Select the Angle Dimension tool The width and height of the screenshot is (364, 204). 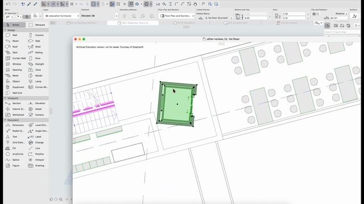click(38, 131)
